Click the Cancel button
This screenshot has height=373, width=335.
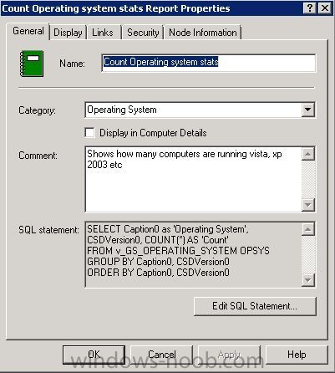[x=162, y=355]
